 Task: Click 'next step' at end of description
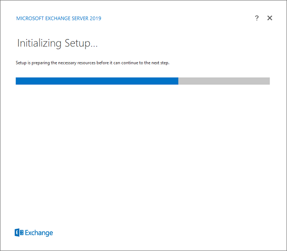[x=159, y=63]
